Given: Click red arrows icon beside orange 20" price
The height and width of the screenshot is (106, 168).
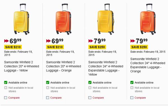Looking at the screenshot, I should click(x=48, y=41).
